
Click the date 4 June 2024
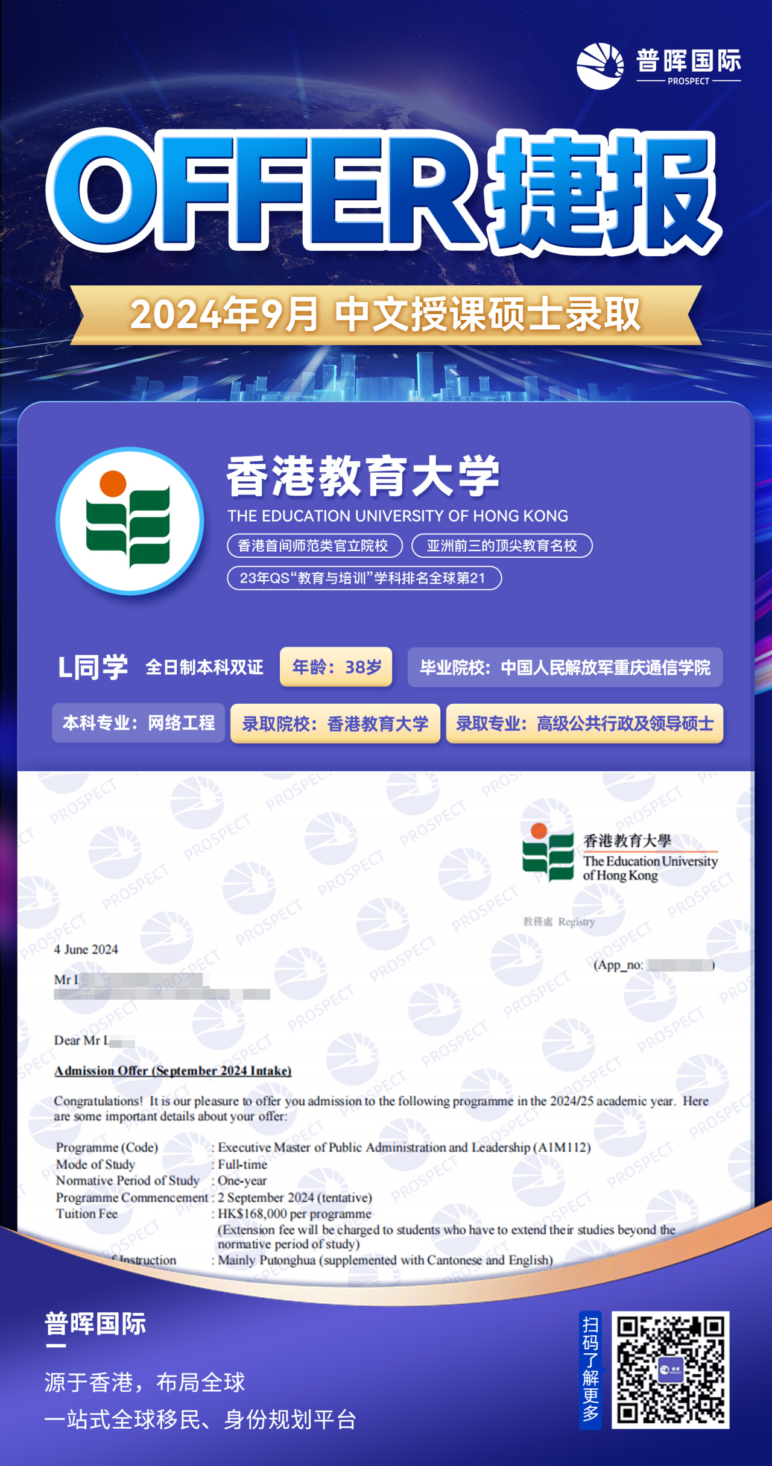click(86, 949)
